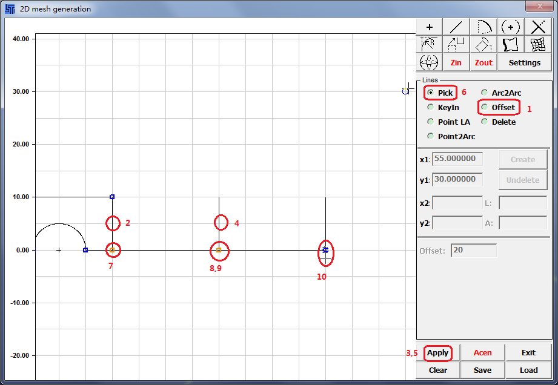Click the y1 coordinate field
Image resolution: width=558 pixels, height=385 pixels.
point(457,180)
